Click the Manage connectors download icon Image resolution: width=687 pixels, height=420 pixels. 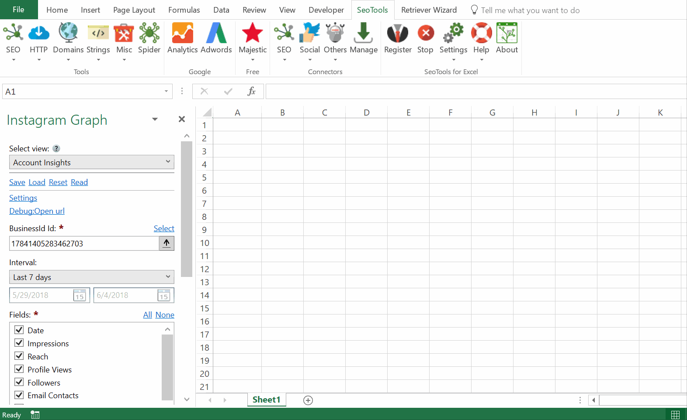click(x=364, y=33)
